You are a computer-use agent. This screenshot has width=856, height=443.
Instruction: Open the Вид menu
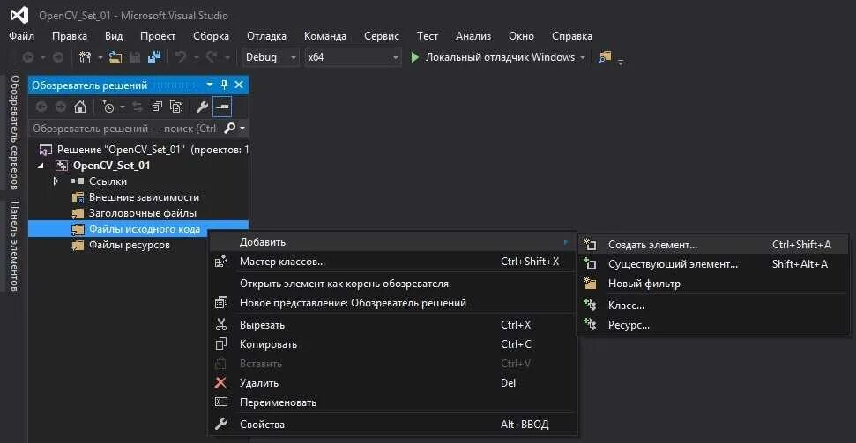pos(114,36)
